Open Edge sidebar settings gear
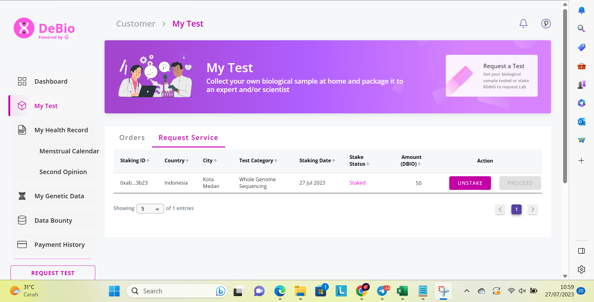Screen dimensions: 594x302 point(581,269)
